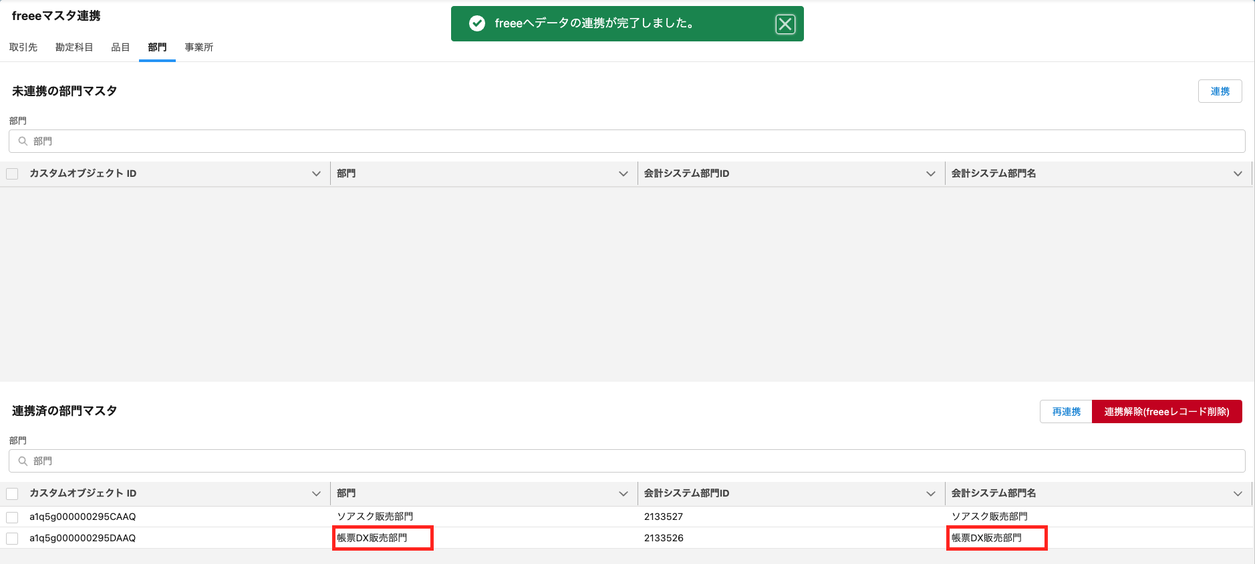Open カスタムオブジェクト ID column menu in unlinked table

316,174
